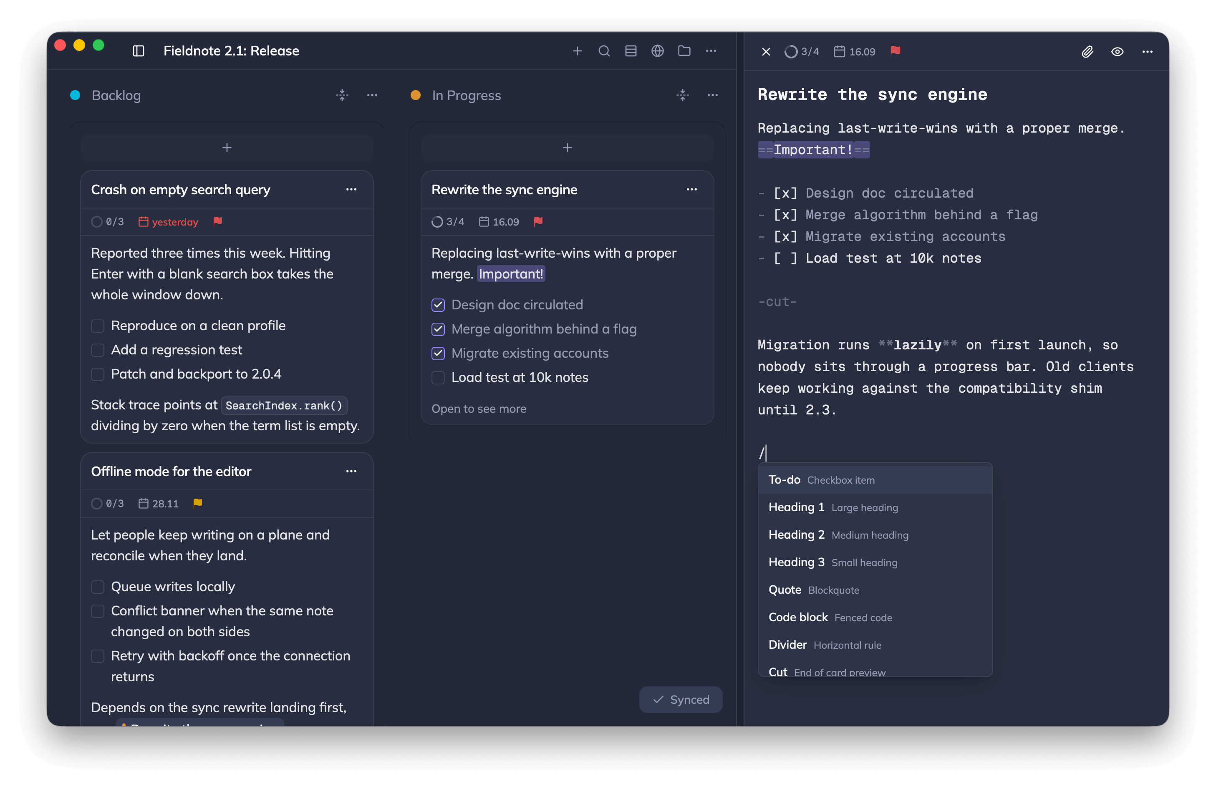Toggle preview with the eye icon
The height and width of the screenshot is (788, 1216).
(x=1118, y=52)
